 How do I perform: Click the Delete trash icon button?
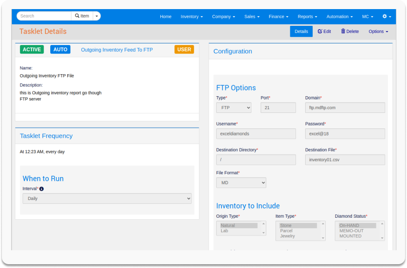350,32
